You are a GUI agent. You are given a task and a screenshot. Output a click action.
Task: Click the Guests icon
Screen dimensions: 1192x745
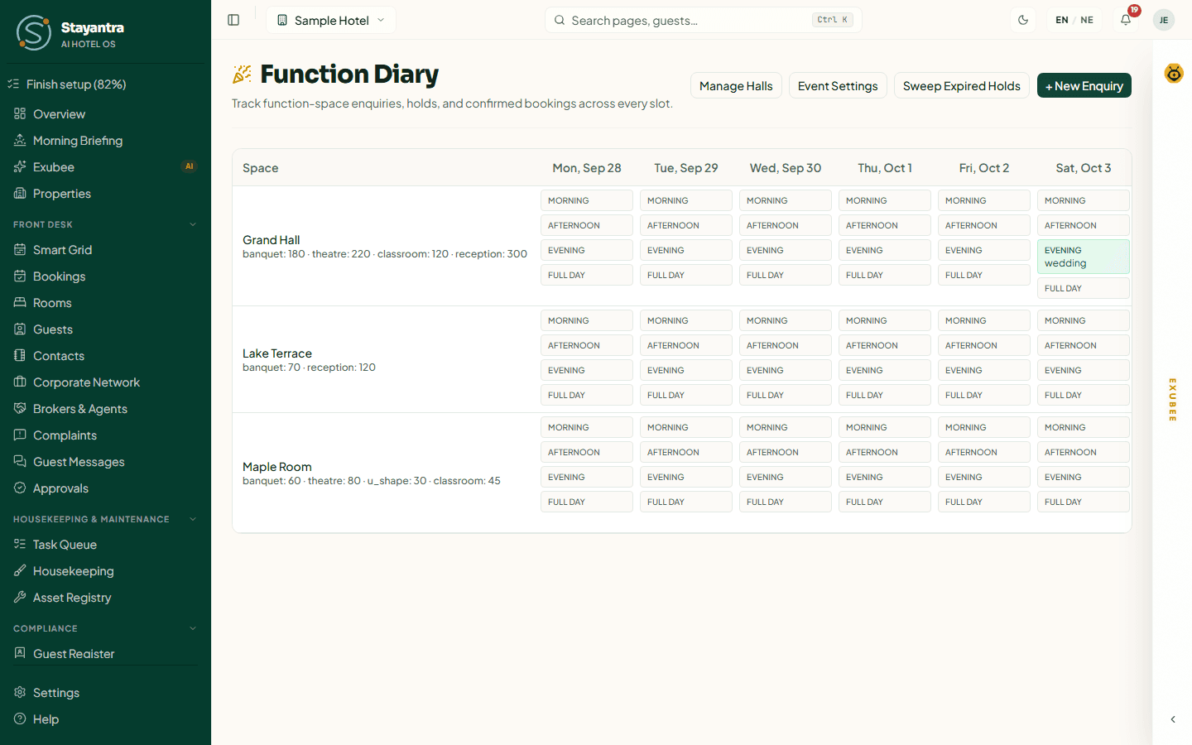tap(20, 329)
